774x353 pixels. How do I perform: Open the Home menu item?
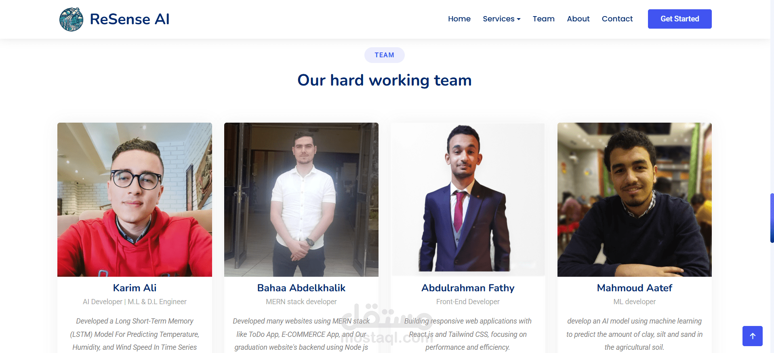(459, 19)
